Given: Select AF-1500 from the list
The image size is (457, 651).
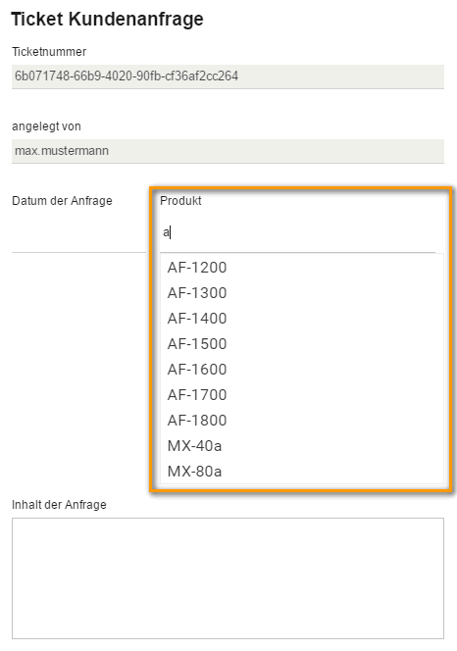Looking at the screenshot, I should point(302,344).
